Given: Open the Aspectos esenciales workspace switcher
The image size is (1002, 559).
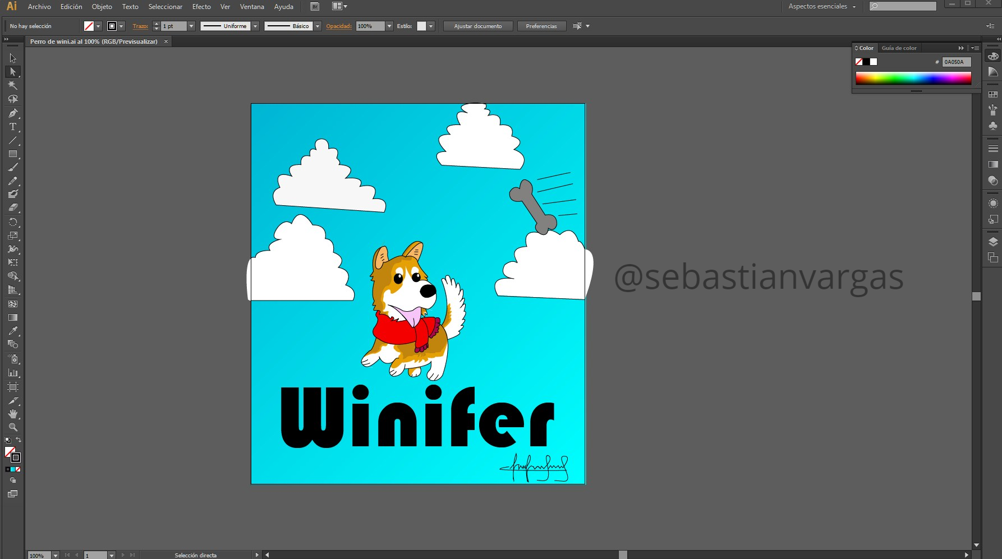Looking at the screenshot, I should (822, 7).
